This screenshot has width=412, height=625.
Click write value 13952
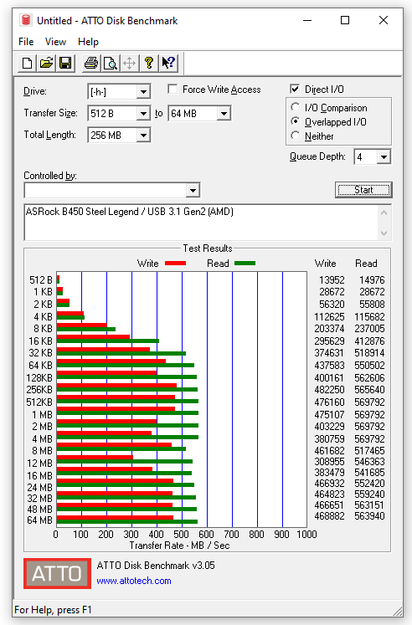coord(332,280)
